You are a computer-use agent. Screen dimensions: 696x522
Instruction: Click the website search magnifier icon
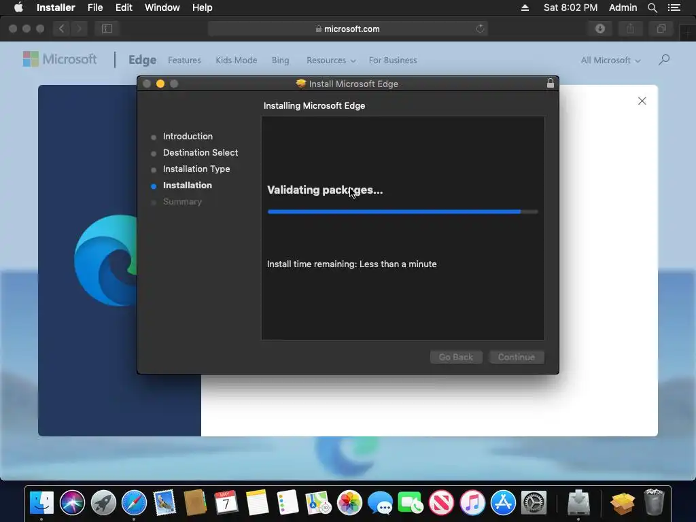point(664,60)
